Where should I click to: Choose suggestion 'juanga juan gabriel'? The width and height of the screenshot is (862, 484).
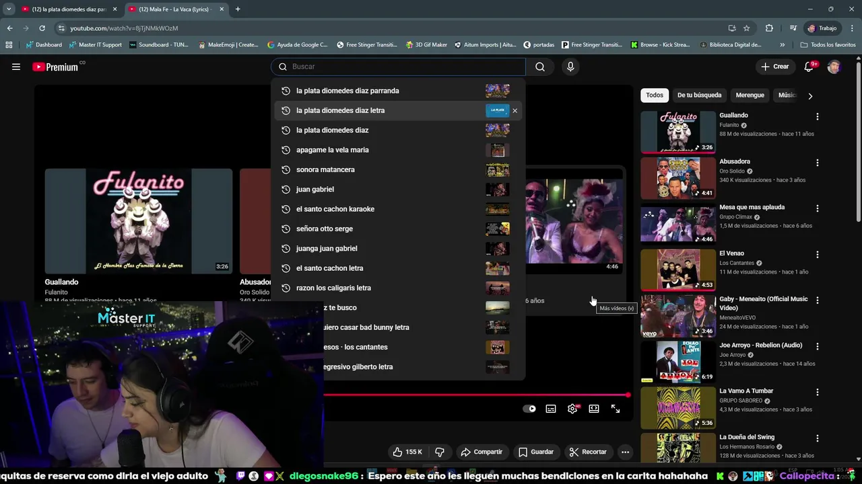coord(397,248)
